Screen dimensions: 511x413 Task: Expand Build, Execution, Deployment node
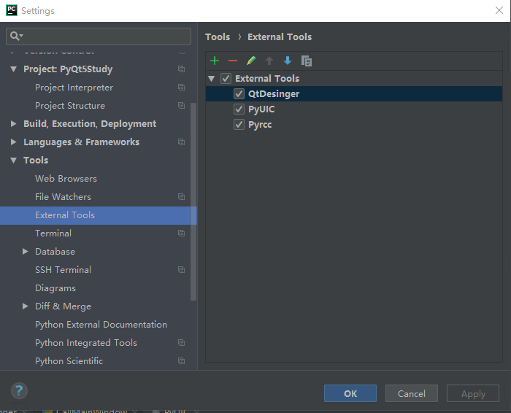coord(13,124)
